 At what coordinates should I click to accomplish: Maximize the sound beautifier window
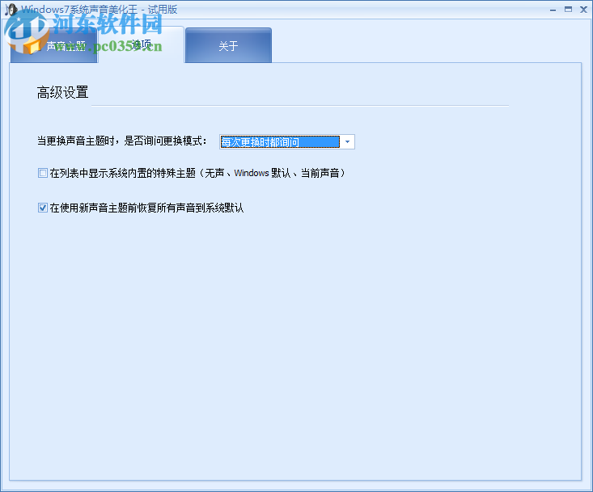(568, 10)
